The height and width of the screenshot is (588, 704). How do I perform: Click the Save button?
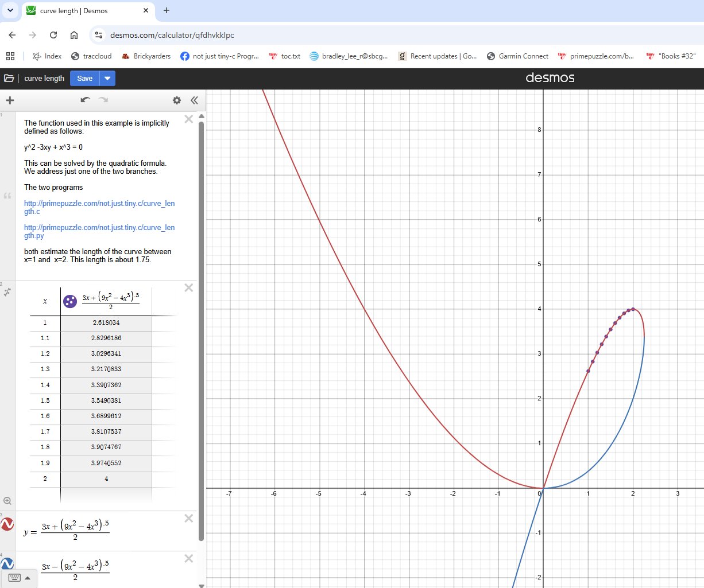click(x=84, y=79)
